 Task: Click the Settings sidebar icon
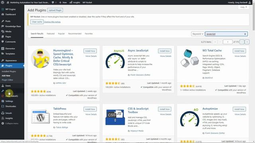point(3,101)
